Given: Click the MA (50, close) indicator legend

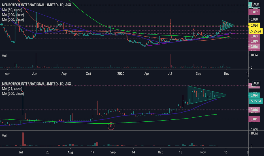Looking at the screenshot, I should point(12,10).
